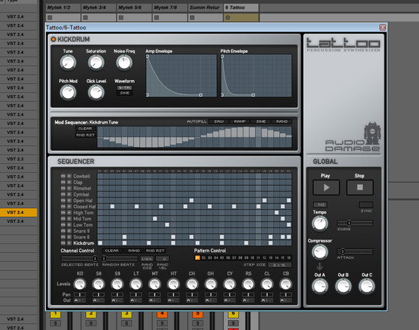Screen dimensions: 419x330
Task: Open the Step Size value field
Action: [279, 265]
